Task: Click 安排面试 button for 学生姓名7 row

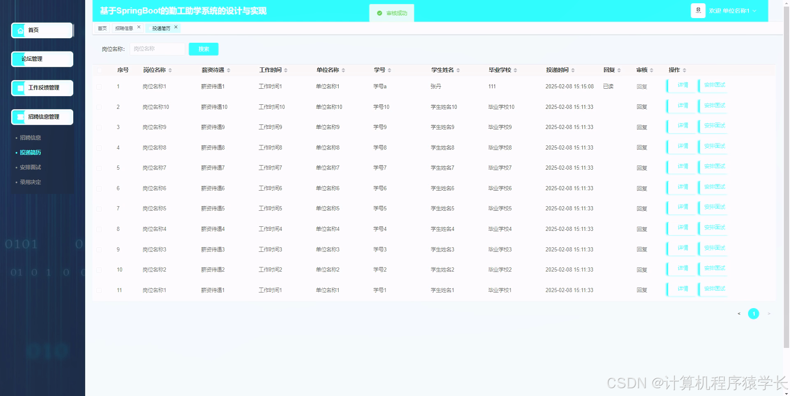Action: pyautogui.click(x=713, y=167)
